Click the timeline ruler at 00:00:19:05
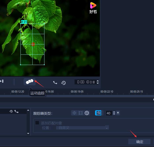154x147 pixels. click(x=77, y=91)
